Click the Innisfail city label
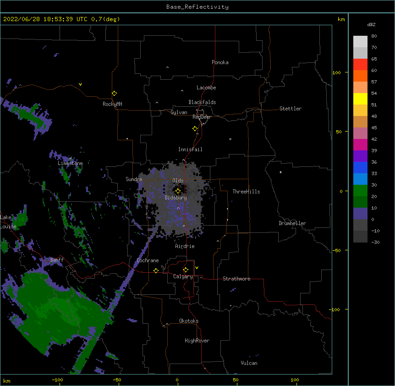The height and width of the screenshot is (386, 395). pyautogui.click(x=190, y=149)
